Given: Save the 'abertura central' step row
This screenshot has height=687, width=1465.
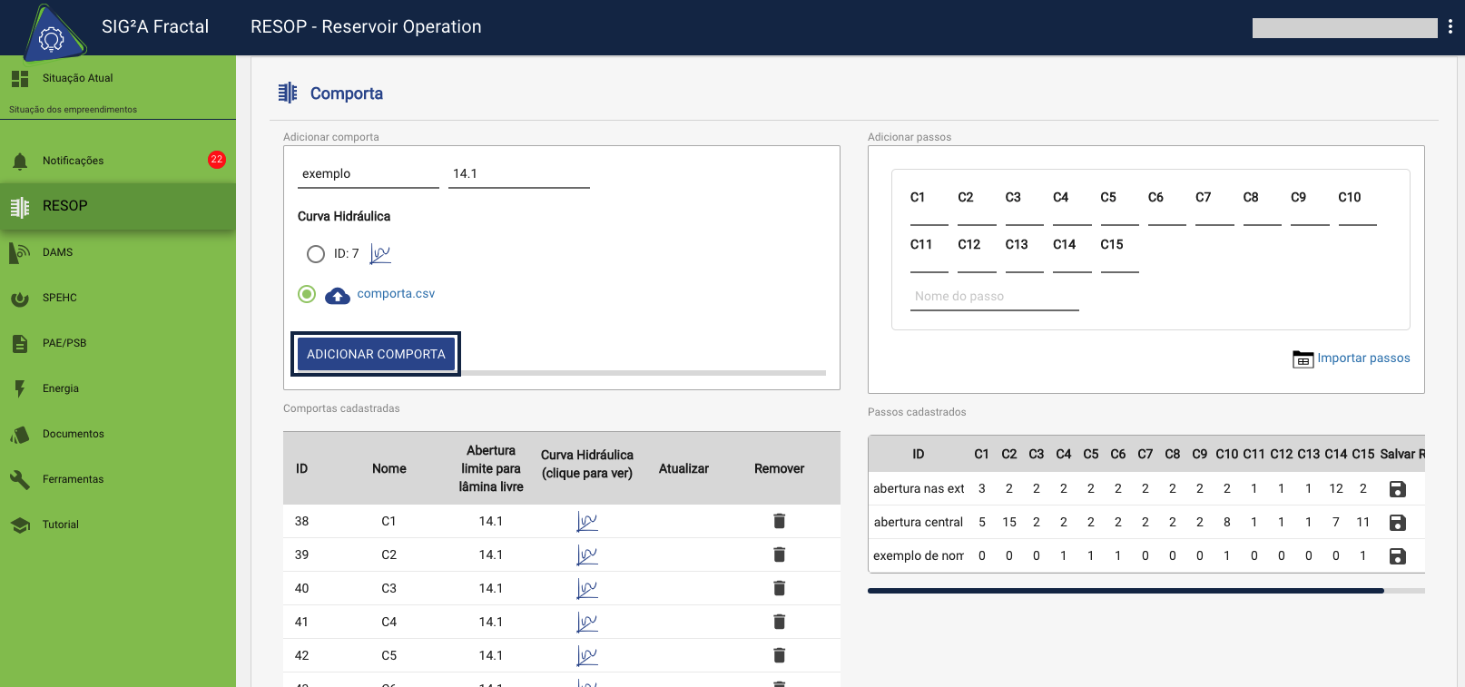Looking at the screenshot, I should coord(1397,523).
